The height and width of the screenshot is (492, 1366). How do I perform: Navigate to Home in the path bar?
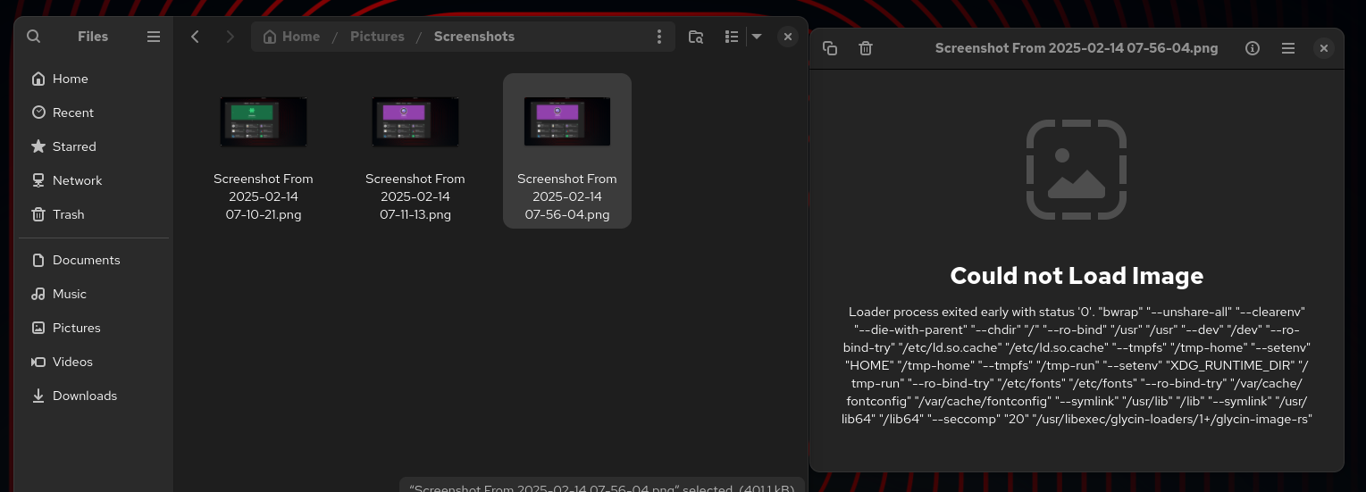click(291, 37)
